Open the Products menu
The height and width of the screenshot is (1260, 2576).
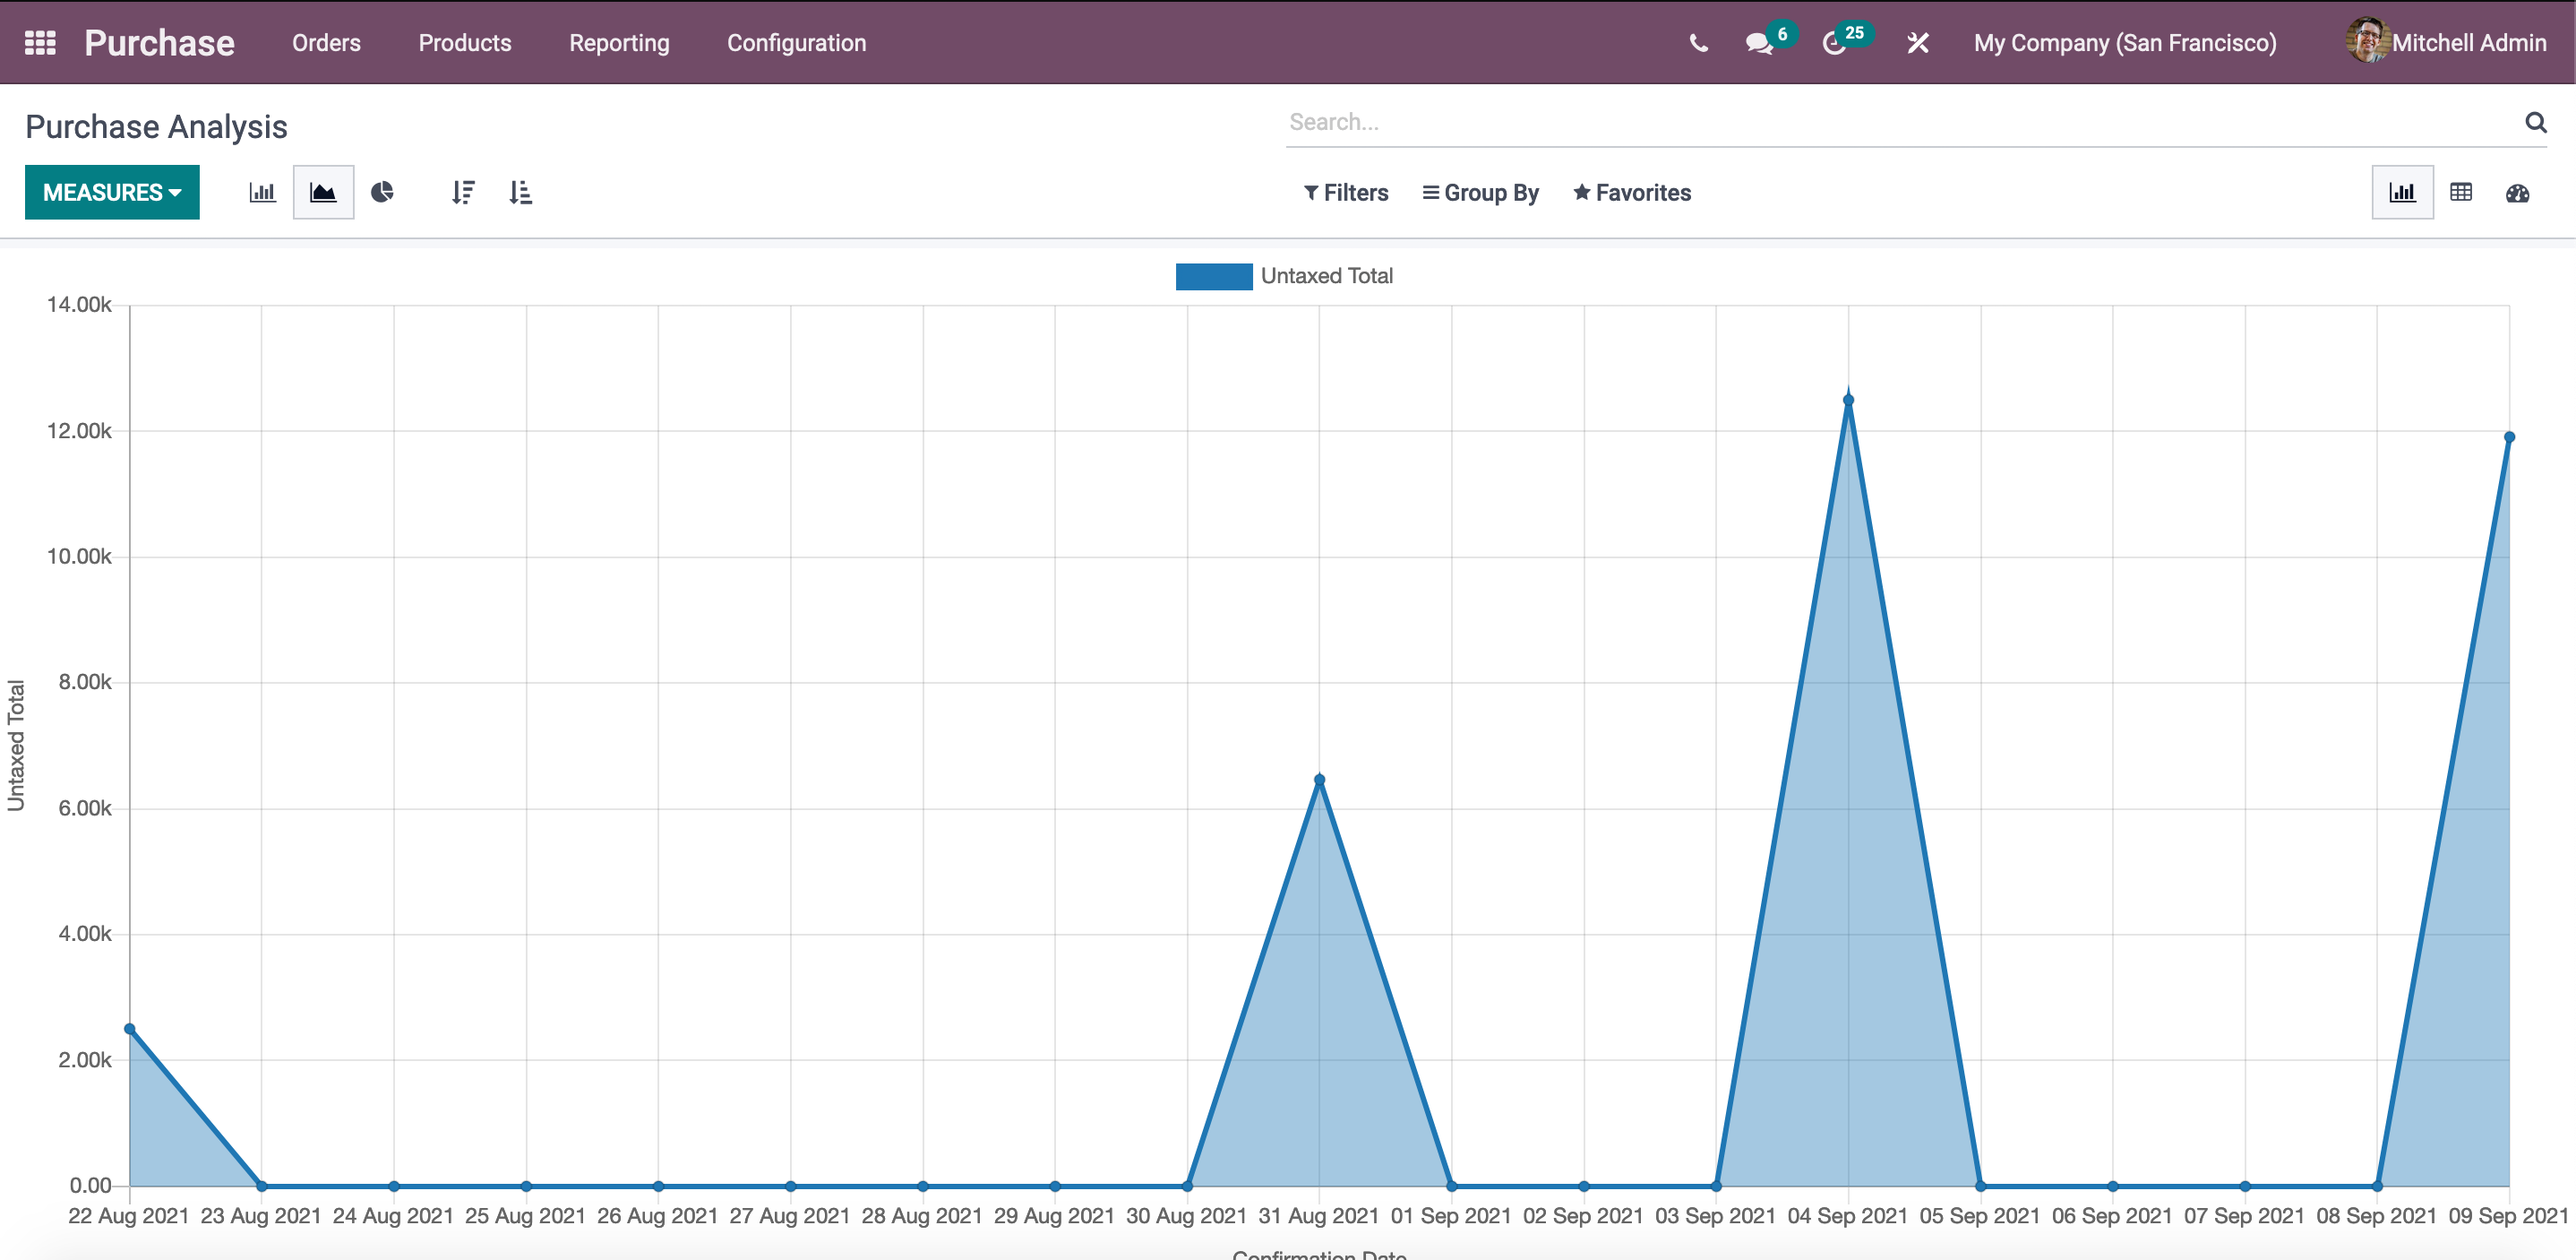tap(465, 43)
